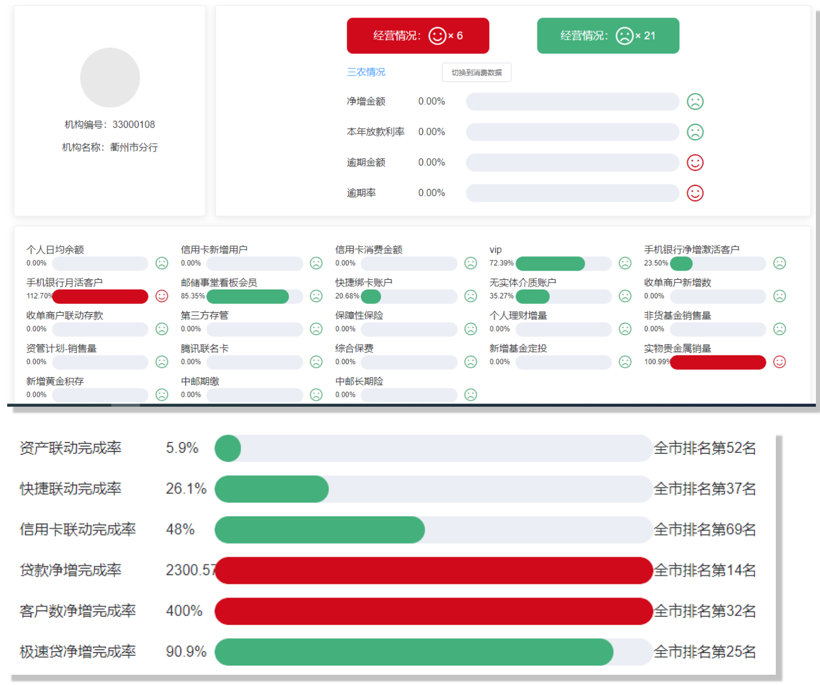Click the sad face next to 无实体介质账户
This screenshot has width=820, height=685.
[x=625, y=296]
